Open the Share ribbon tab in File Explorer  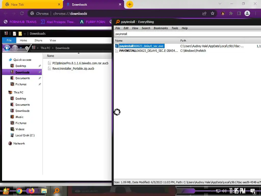pyautogui.click(x=38, y=40)
